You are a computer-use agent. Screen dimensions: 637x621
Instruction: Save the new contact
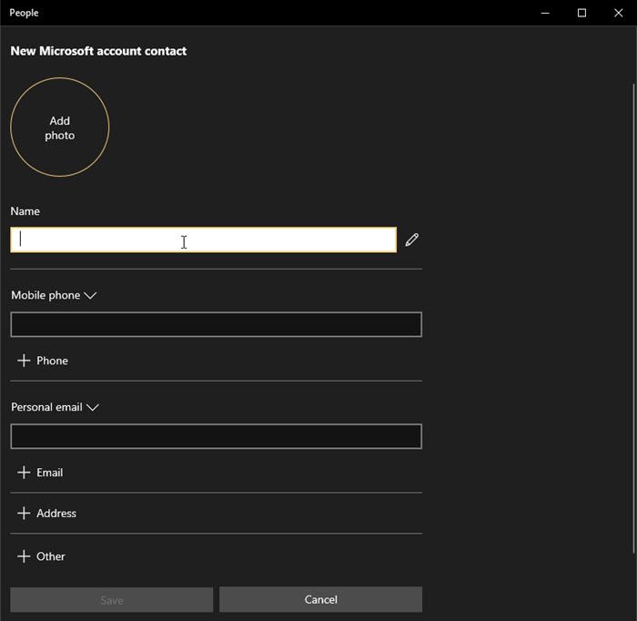pyautogui.click(x=112, y=599)
